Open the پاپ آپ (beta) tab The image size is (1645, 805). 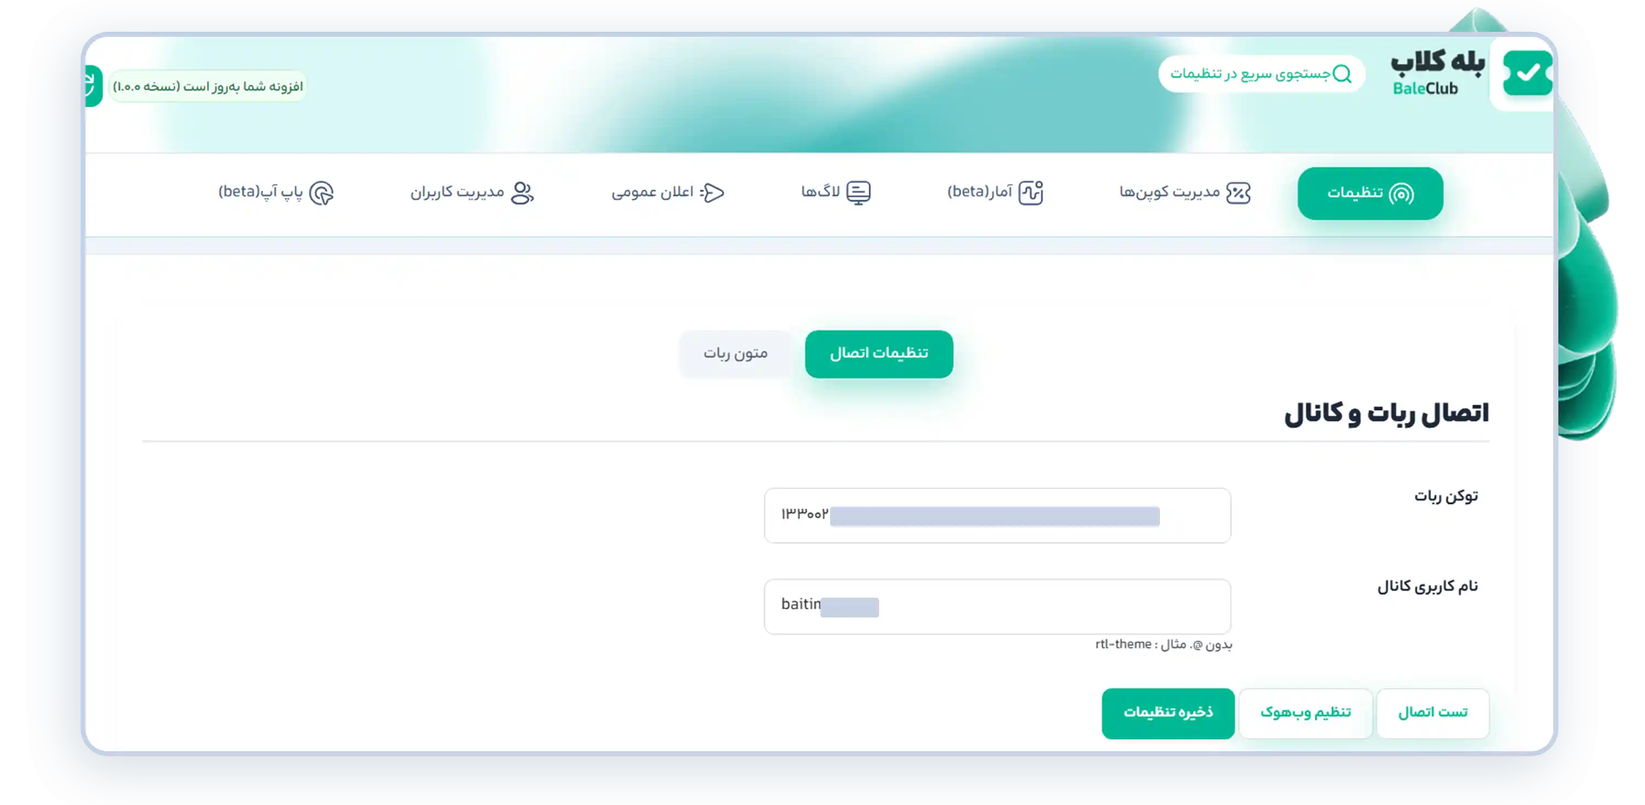click(276, 193)
